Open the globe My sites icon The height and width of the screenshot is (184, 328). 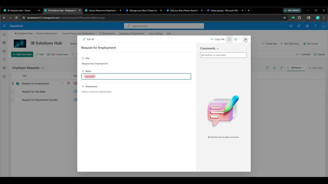point(4,43)
